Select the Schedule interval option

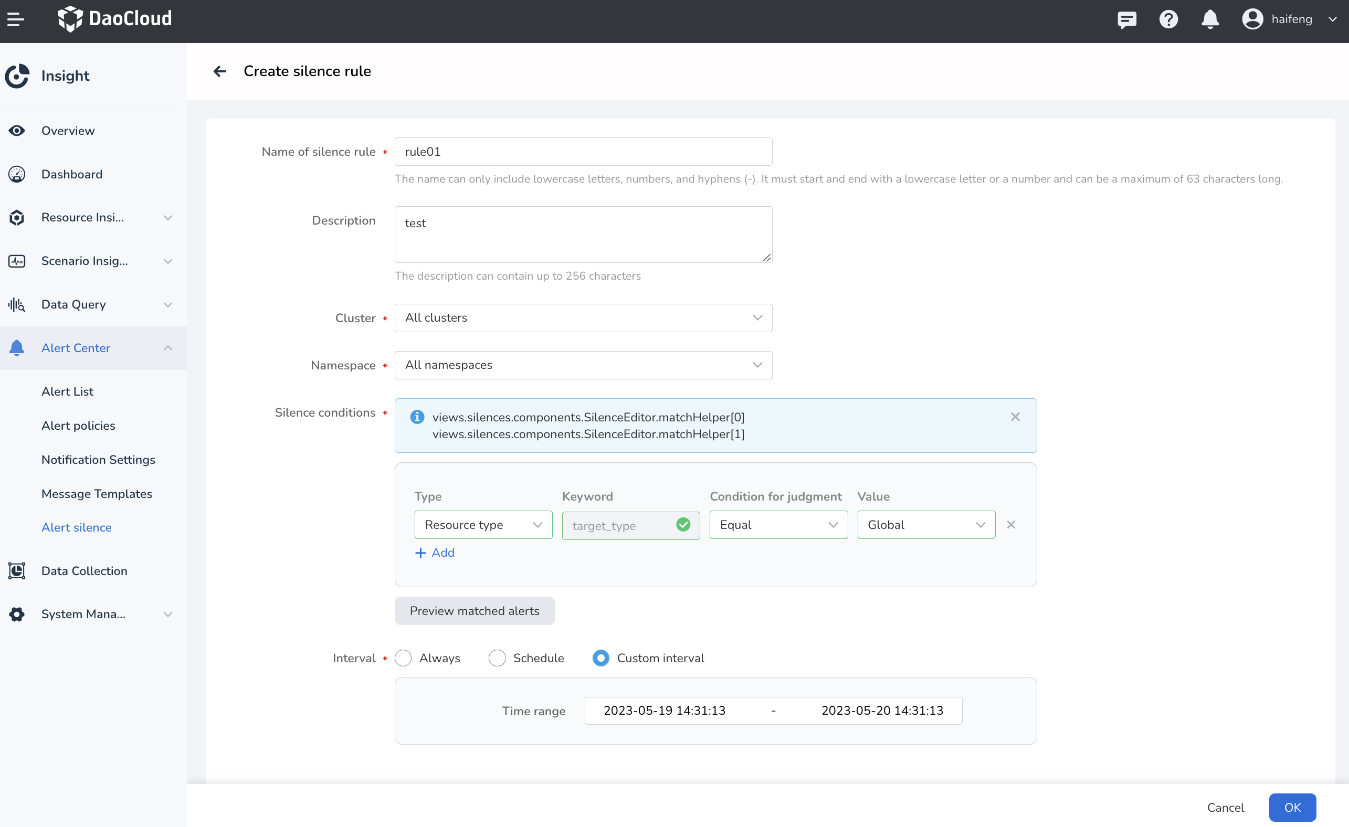tap(497, 658)
